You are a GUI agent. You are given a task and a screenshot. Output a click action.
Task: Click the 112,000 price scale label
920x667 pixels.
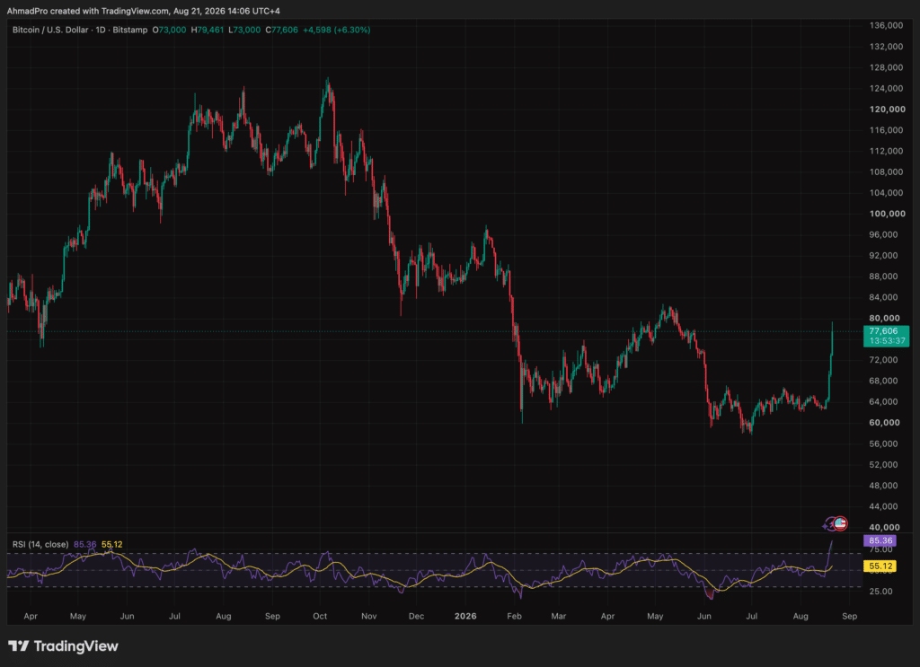(x=886, y=151)
